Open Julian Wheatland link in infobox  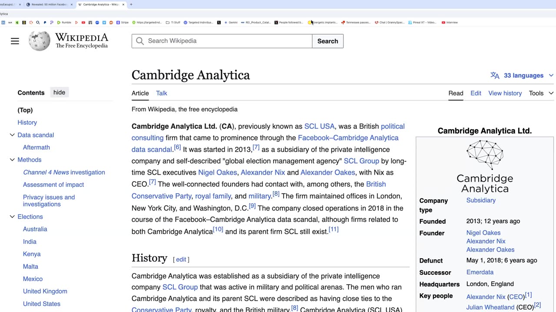(490, 307)
